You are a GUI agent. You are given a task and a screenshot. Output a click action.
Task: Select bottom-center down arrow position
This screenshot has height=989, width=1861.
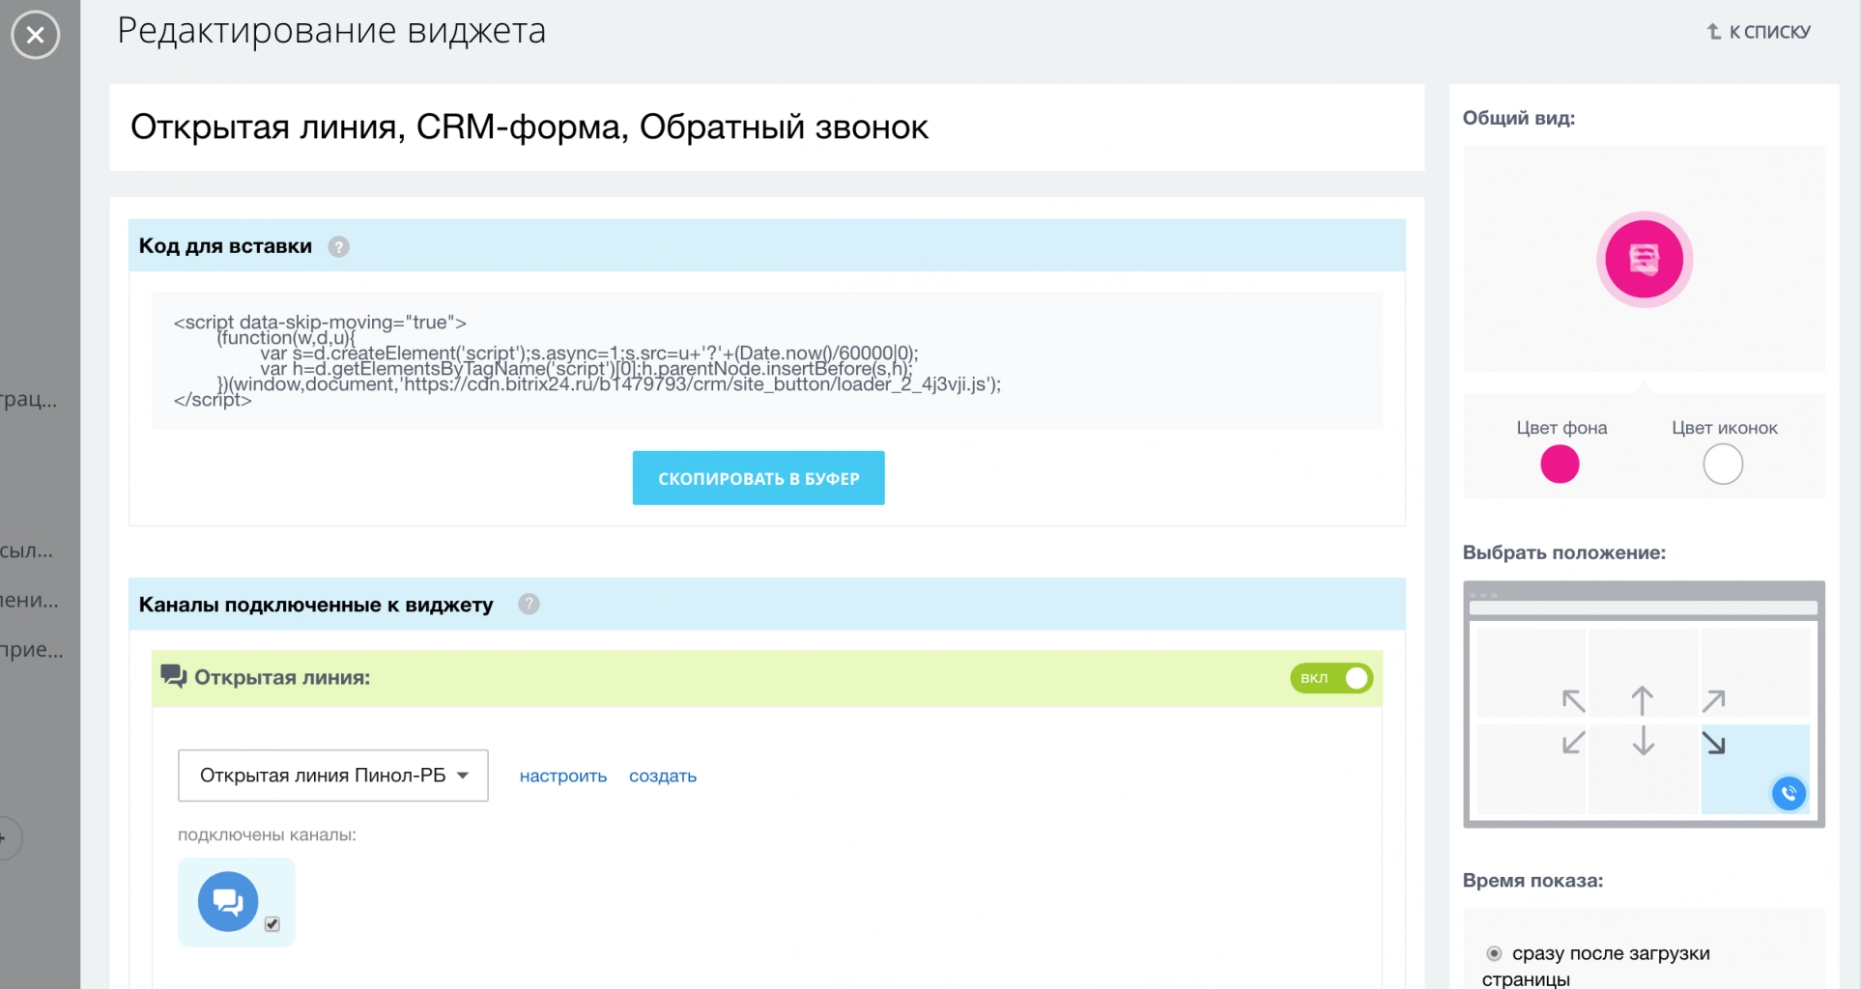[1643, 741]
